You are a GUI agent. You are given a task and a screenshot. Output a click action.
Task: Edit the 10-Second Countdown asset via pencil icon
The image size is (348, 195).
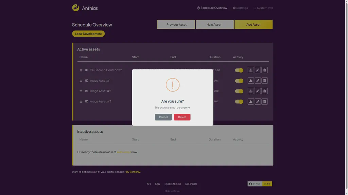point(258,70)
